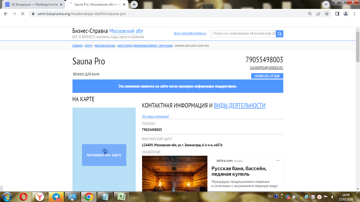Viewport: 360px width, 202px height.
Task: Click 'Это ваша компания?' link
Action: (x=155, y=117)
